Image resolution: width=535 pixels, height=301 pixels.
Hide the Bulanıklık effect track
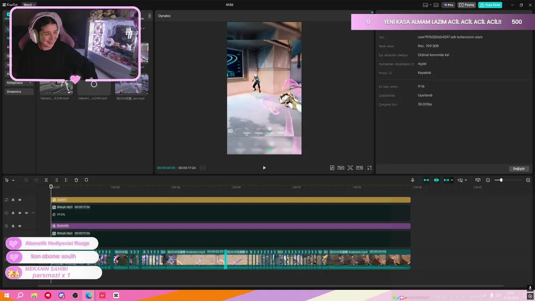(20, 226)
